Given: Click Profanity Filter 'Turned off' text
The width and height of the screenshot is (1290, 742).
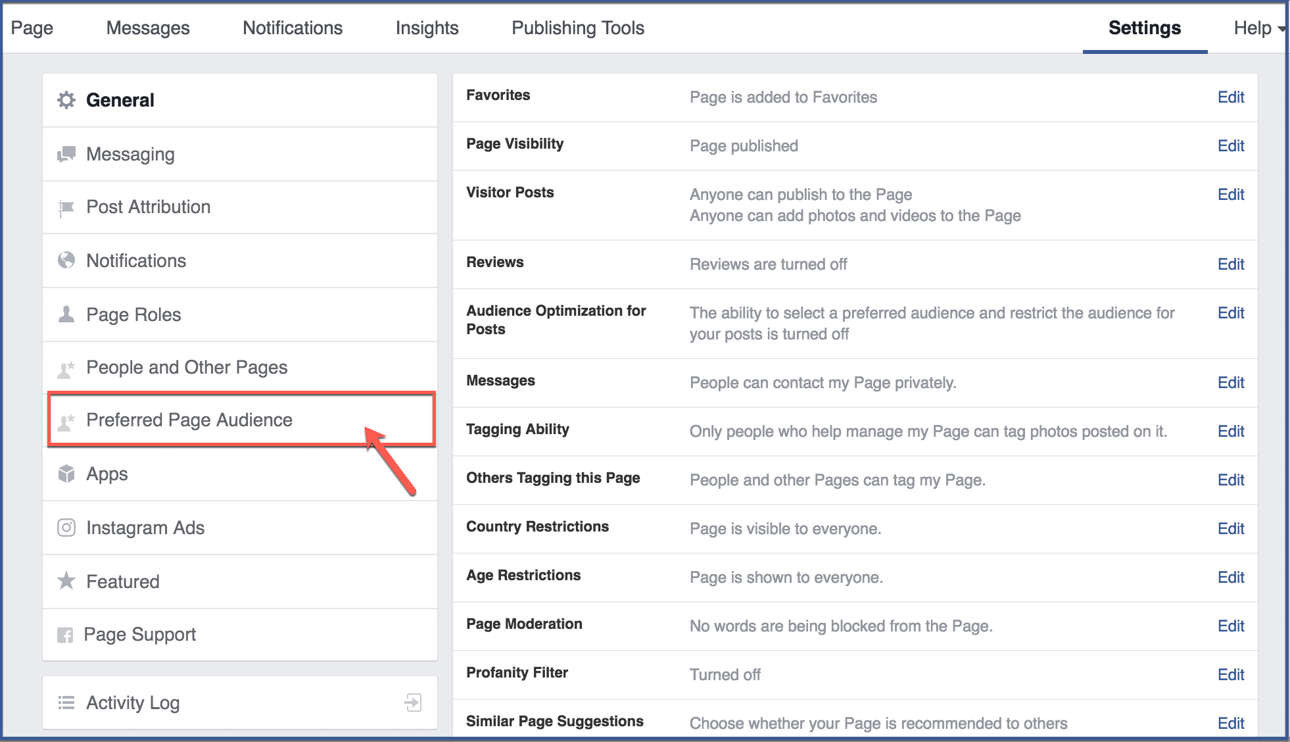Looking at the screenshot, I should [x=725, y=675].
